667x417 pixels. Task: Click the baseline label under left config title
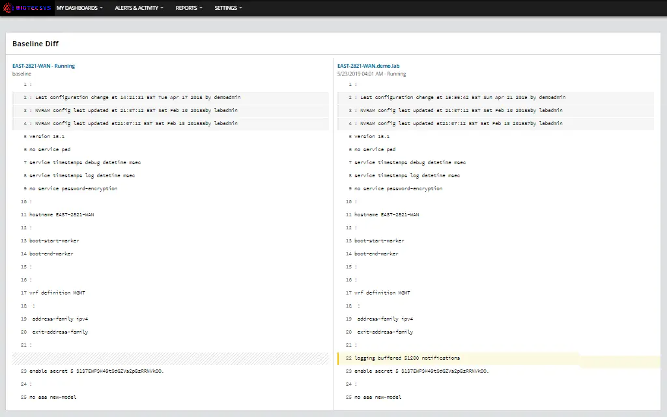(20, 74)
